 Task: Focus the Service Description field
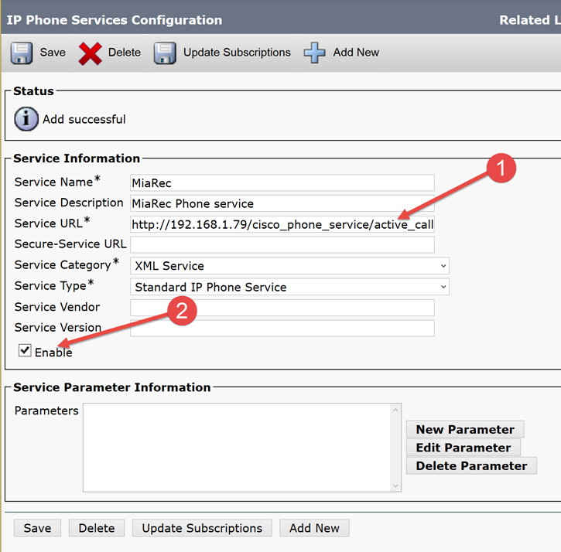pyautogui.click(x=282, y=203)
